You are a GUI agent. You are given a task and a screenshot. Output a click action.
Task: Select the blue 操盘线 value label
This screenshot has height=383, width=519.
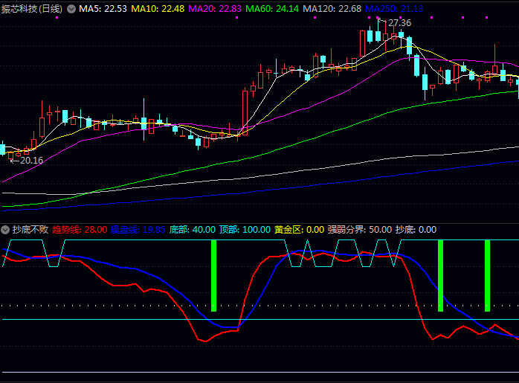[x=138, y=230]
